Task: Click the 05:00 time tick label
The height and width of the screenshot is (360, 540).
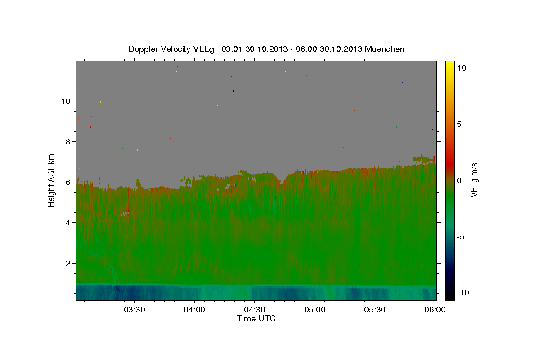Action: (x=315, y=310)
